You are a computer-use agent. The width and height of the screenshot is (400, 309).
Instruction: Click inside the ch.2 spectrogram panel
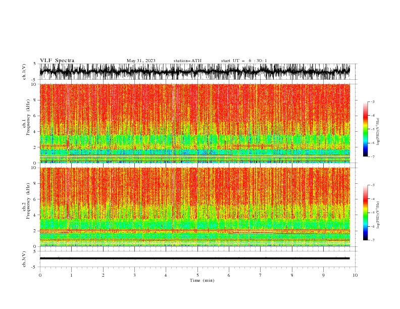coord(195,207)
